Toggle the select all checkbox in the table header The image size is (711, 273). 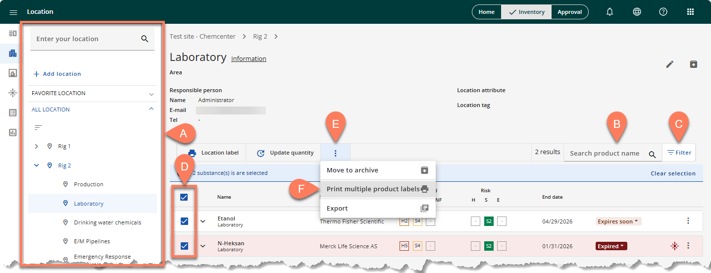point(184,197)
